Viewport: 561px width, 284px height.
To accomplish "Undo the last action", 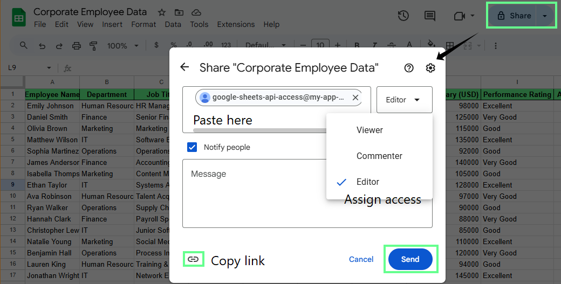I will point(42,46).
